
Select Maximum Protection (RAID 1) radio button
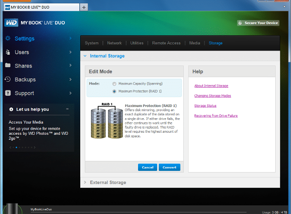(x=114, y=92)
